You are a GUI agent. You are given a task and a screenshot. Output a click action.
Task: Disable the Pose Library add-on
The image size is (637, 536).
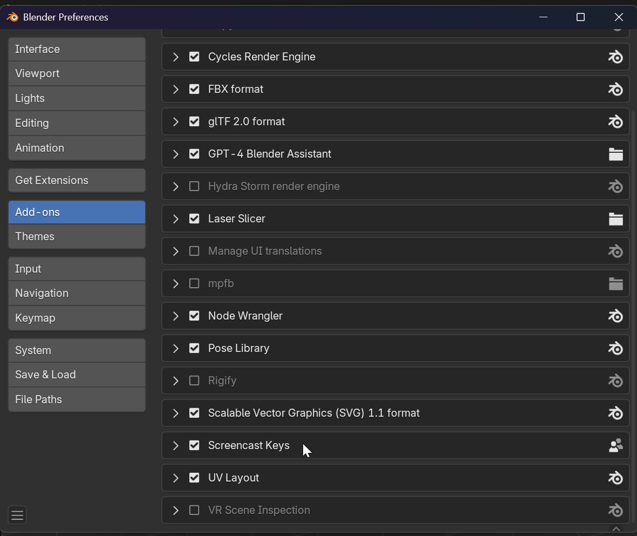coord(194,348)
